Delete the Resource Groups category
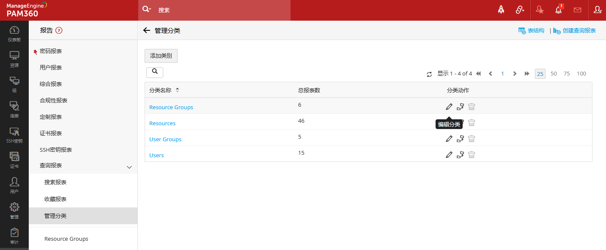This screenshot has width=606, height=250. 472,107
